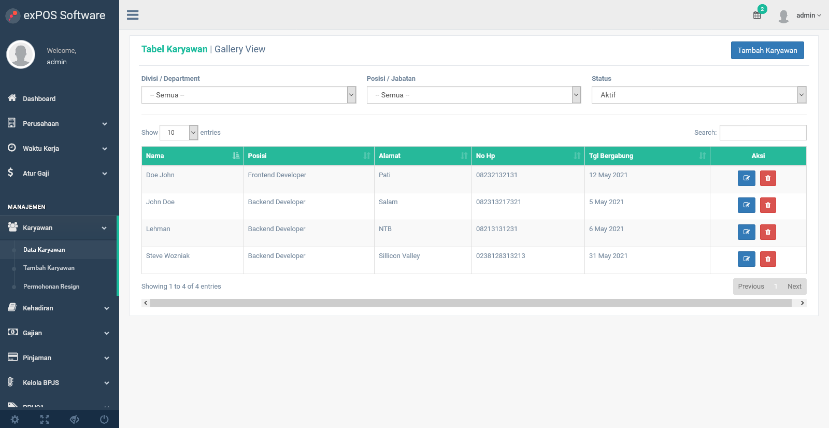
Task: Click the edit icon for Lehman
Action: pos(747,232)
